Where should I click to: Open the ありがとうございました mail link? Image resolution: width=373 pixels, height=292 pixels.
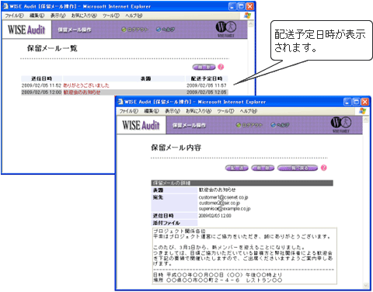[86, 85]
